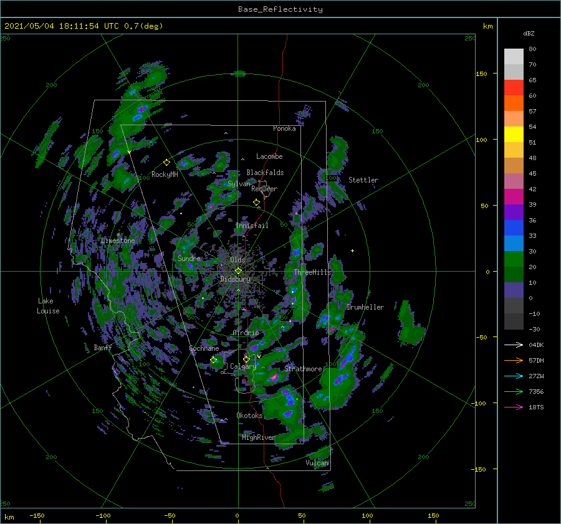Viewport: 561px width, 524px height.
Task: Click the HighRiver city label
Action: click(259, 437)
